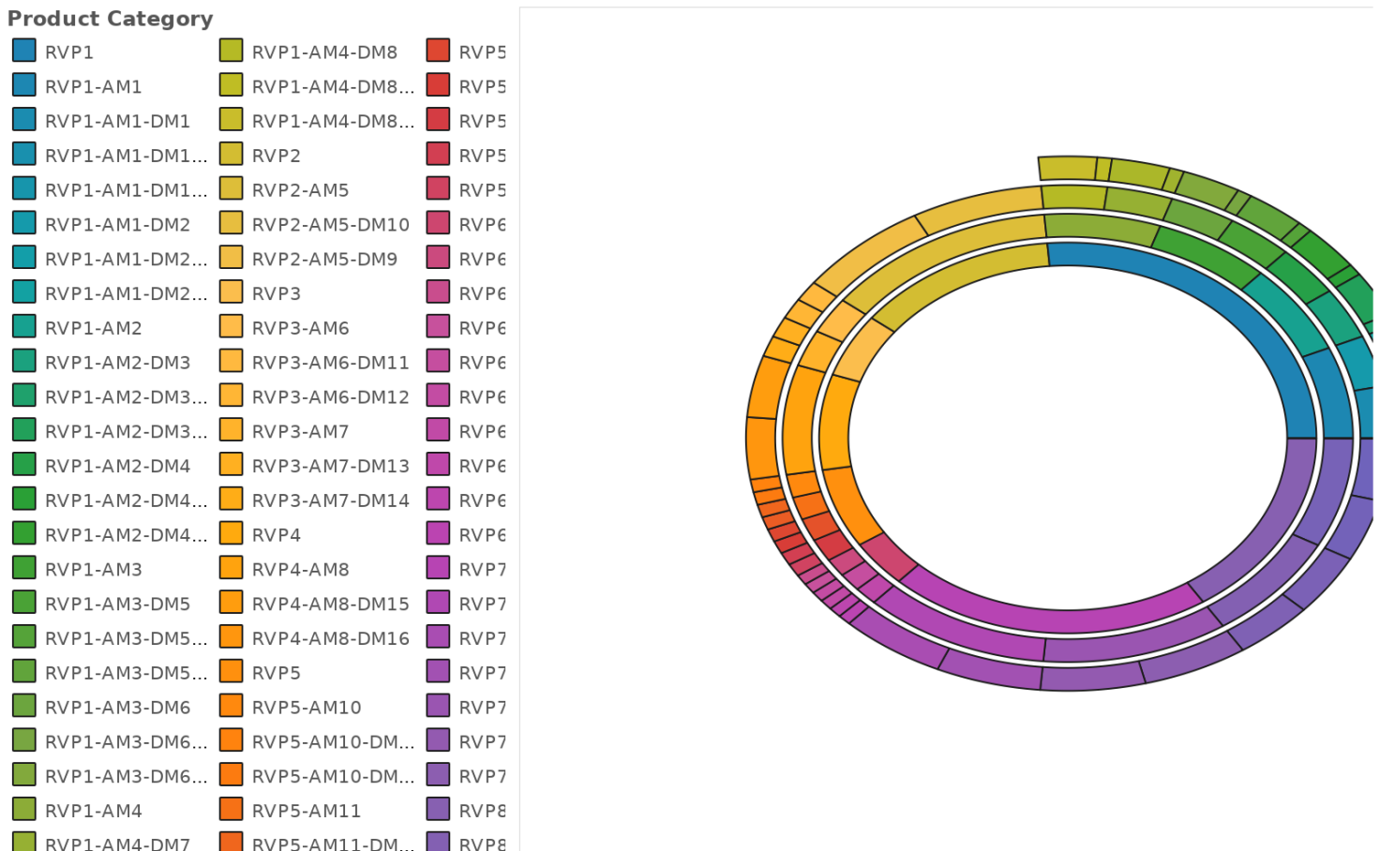This screenshot has height=851, width=1380.
Task: Click the "RVP1-AM4-DM8" legend label
Action: tap(324, 52)
